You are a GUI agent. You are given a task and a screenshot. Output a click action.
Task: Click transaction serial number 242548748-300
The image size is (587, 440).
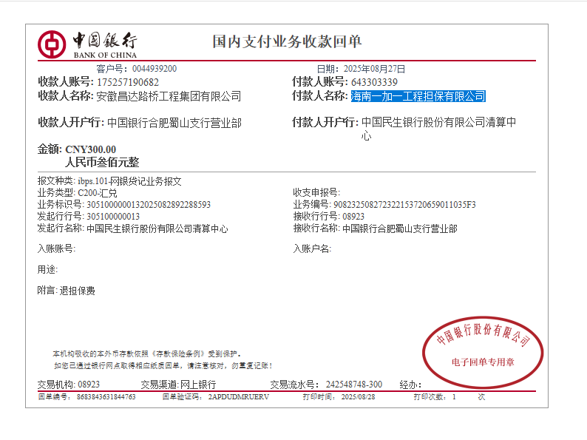pyautogui.click(x=353, y=385)
